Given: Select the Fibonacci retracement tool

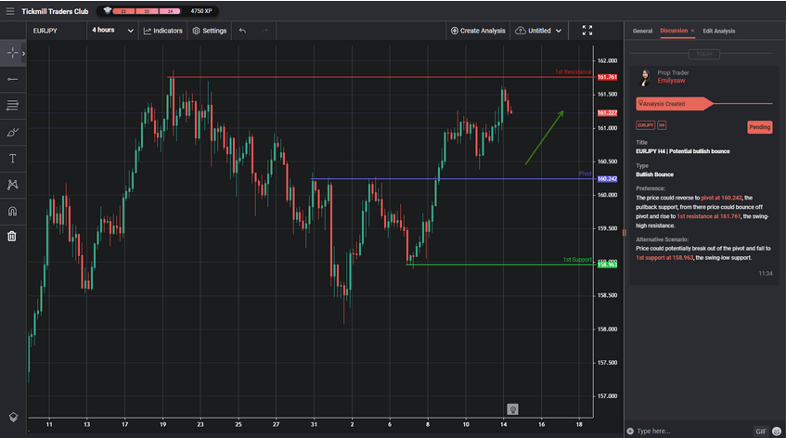Looking at the screenshot, I should coord(13,105).
